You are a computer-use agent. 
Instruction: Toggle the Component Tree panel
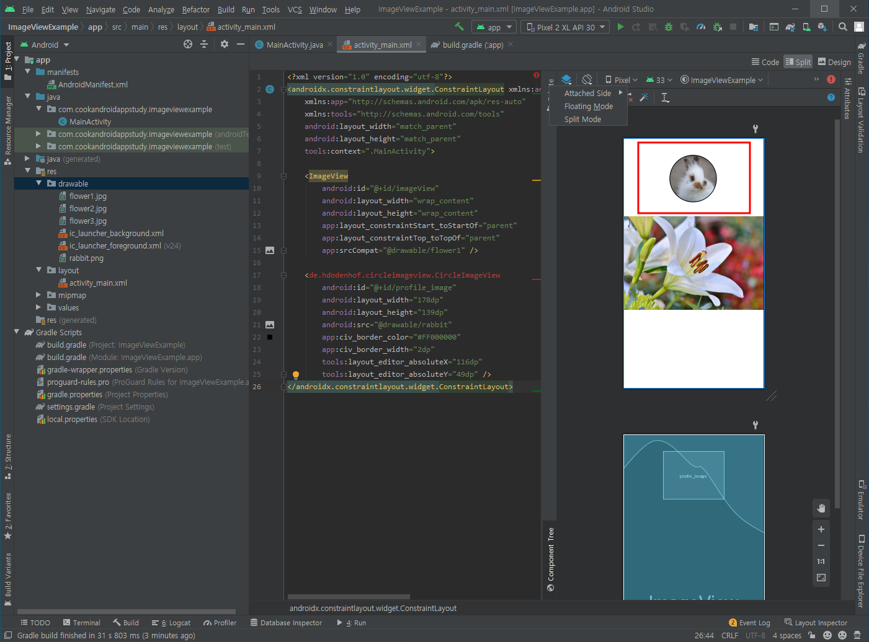coord(550,559)
